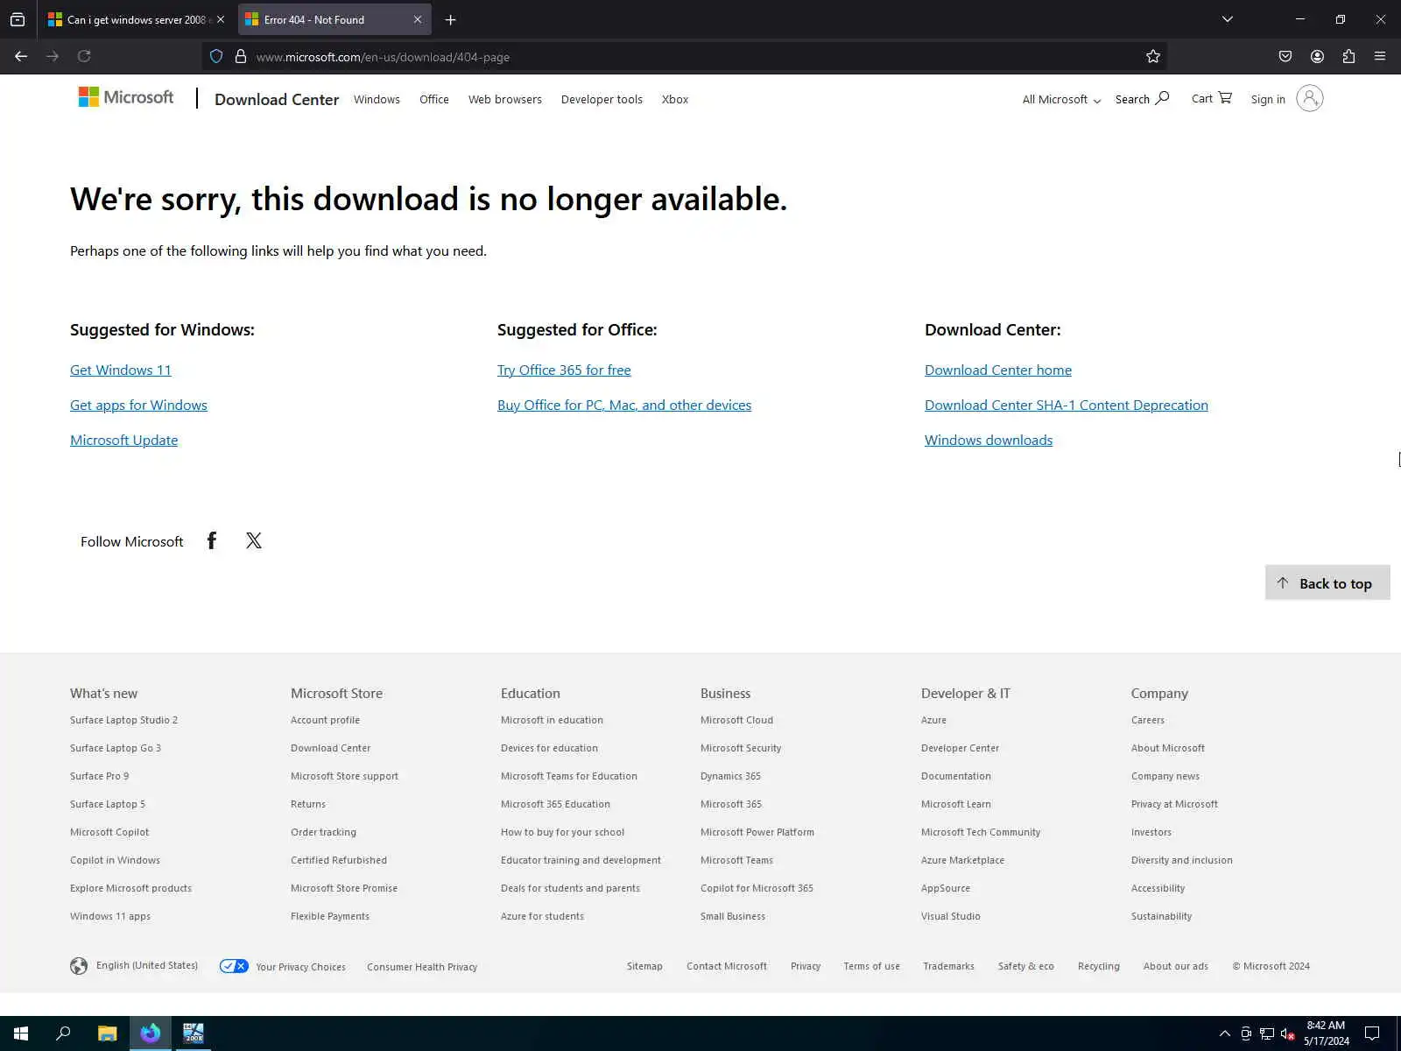1401x1051 pixels.
Task: Open the notification center
Action: pos(1372,1033)
